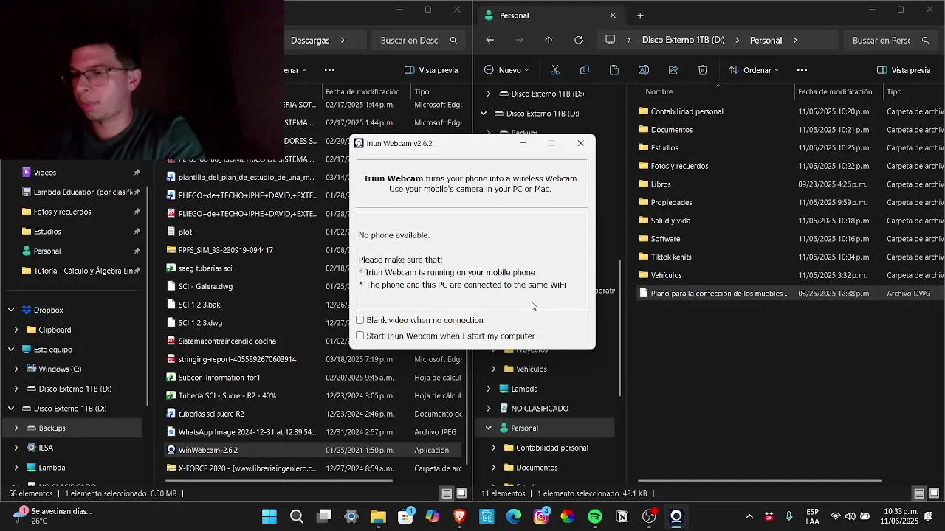Launch Brave browser from the taskbar
This screenshot has width=945, height=531.
[x=459, y=516]
